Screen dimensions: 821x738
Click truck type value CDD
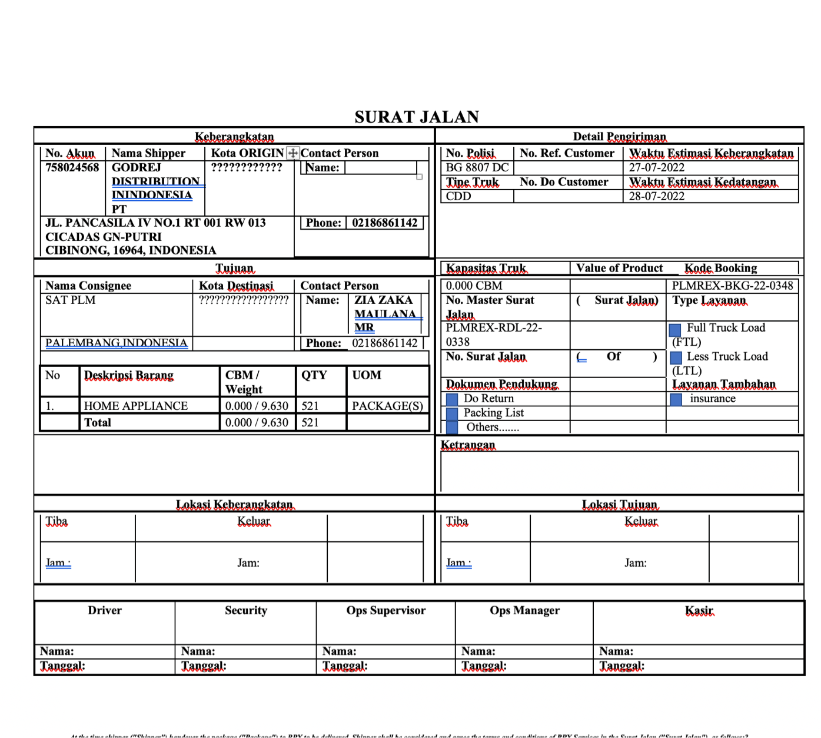point(458,196)
